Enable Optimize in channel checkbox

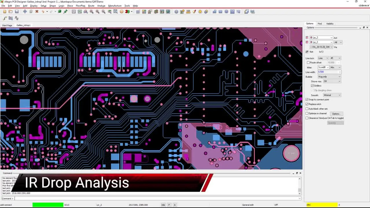[307, 114]
